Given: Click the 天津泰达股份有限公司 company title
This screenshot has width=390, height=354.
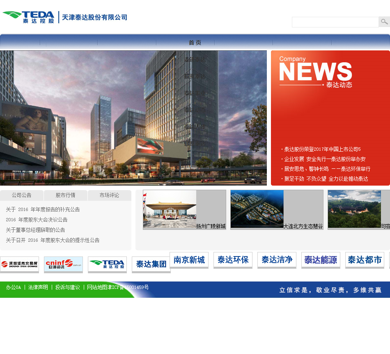Looking at the screenshot, I should pyautogui.click(x=94, y=17).
